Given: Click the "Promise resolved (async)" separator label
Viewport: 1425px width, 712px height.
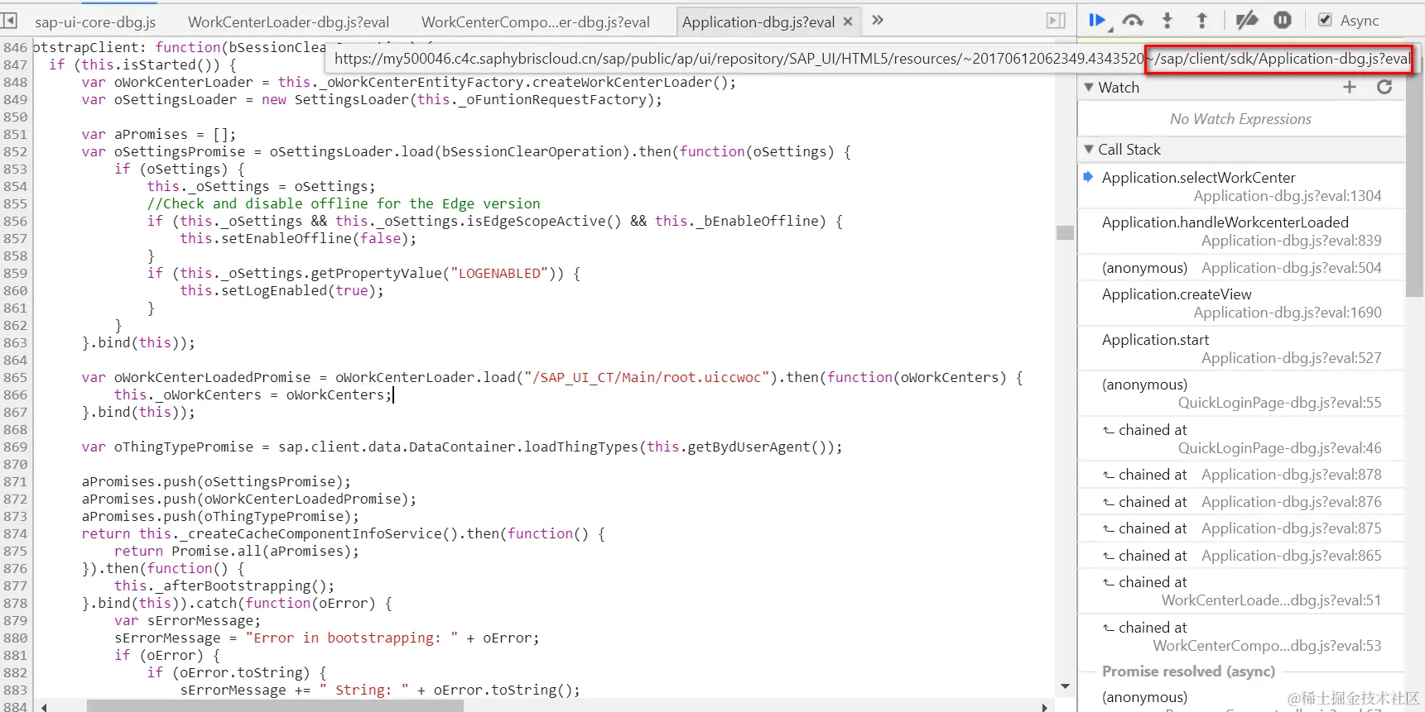Looking at the screenshot, I should 1188,671.
